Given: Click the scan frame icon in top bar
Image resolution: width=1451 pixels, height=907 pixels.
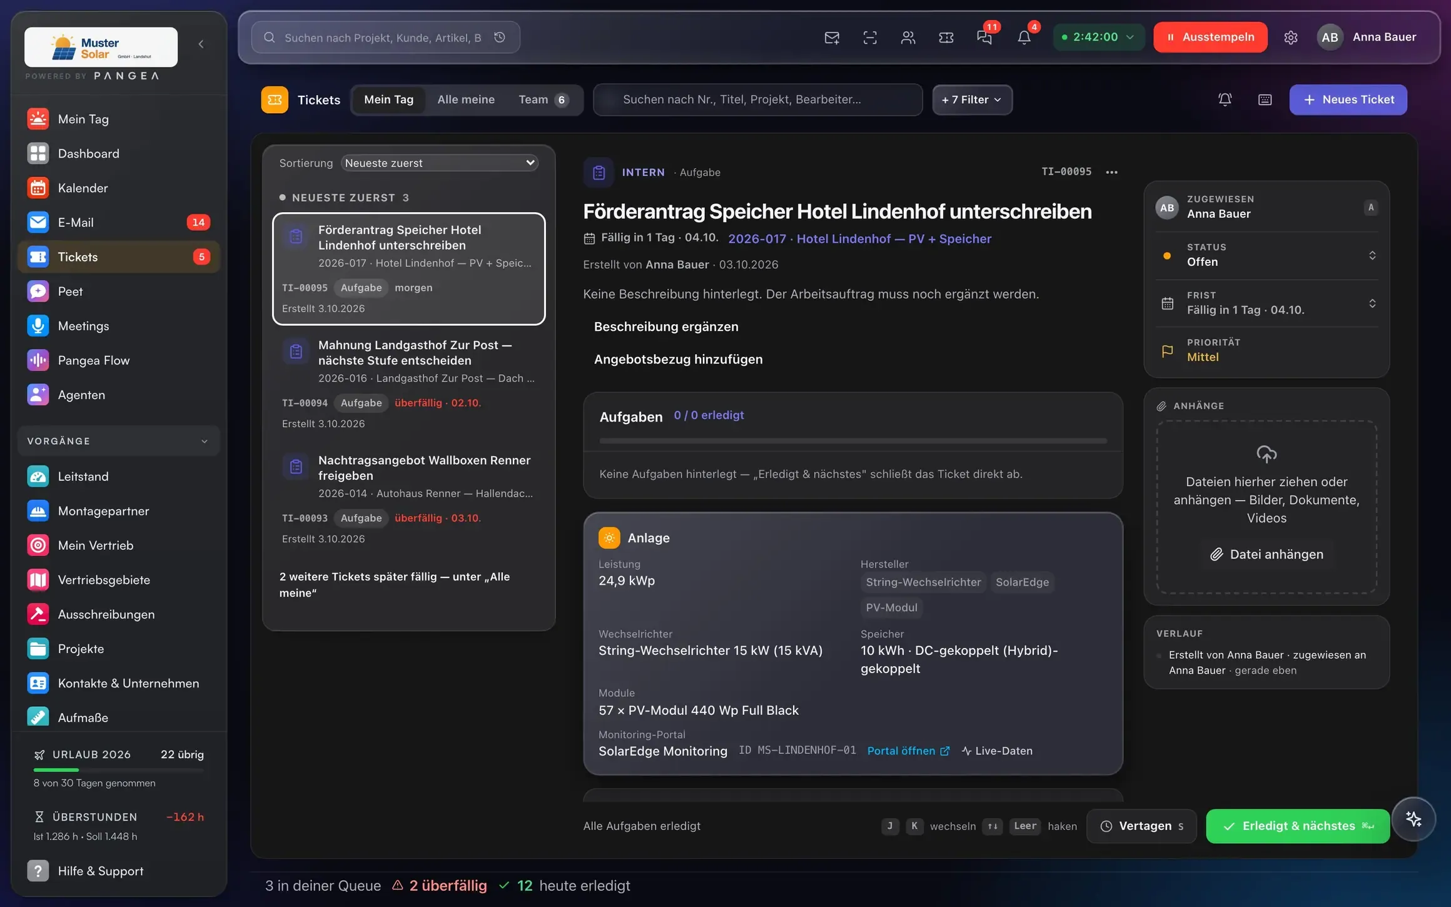Looking at the screenshot, I should point(870,38).
